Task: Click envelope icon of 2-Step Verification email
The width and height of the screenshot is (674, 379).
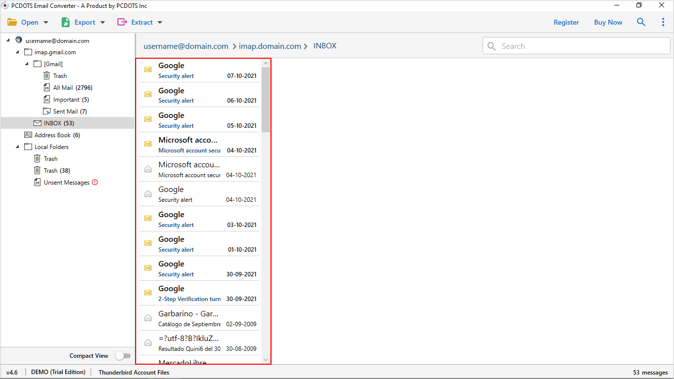Action: point(148,293)
